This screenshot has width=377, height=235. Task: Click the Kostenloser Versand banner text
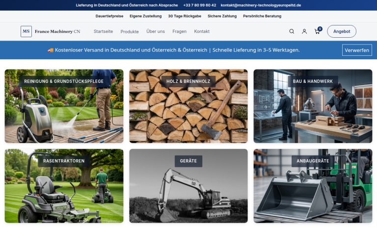174,50
